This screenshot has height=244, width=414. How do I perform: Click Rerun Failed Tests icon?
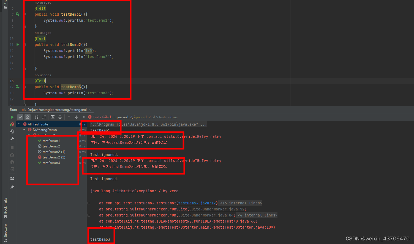pyautogui.click(x=12, y=124)
